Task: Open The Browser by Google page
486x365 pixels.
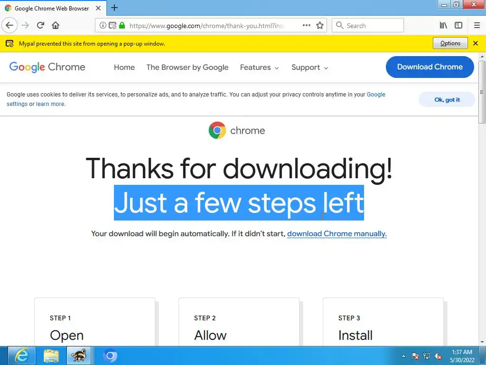Action: pos(187,67)
